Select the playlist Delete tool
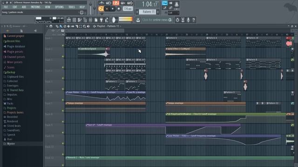The height and width of the screenshot is (167, 298). coord(65,26)
